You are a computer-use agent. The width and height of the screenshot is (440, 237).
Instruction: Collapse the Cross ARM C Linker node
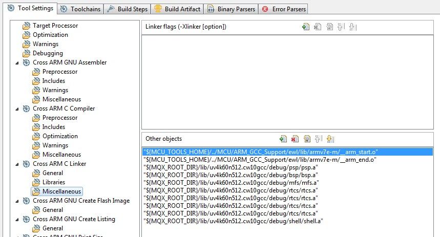[17, 164]
